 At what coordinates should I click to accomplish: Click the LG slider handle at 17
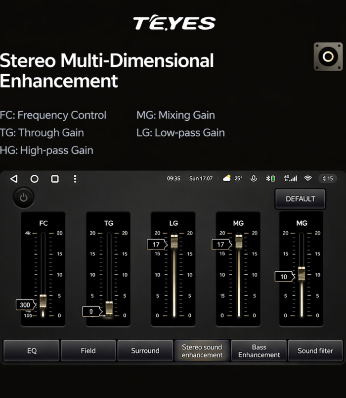[174, 242]
